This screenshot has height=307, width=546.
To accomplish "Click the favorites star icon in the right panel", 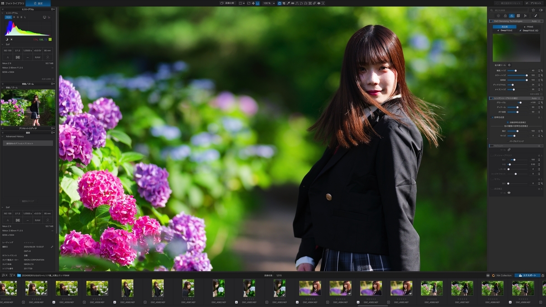I will [533, 10].
